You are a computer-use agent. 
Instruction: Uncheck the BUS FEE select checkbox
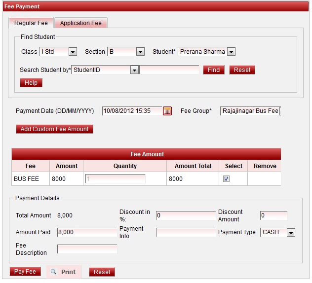(x=226, y=179)
